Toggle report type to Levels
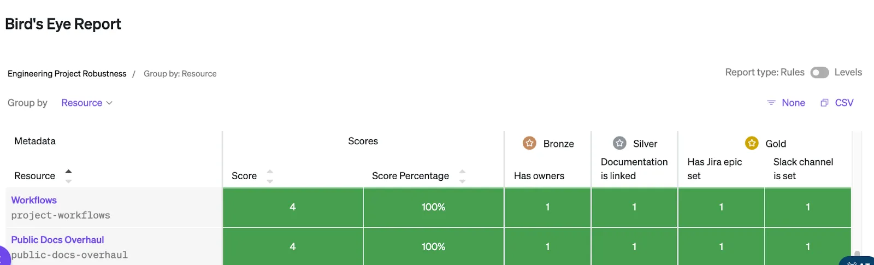 pyautogui.click(x=819, y=73)
